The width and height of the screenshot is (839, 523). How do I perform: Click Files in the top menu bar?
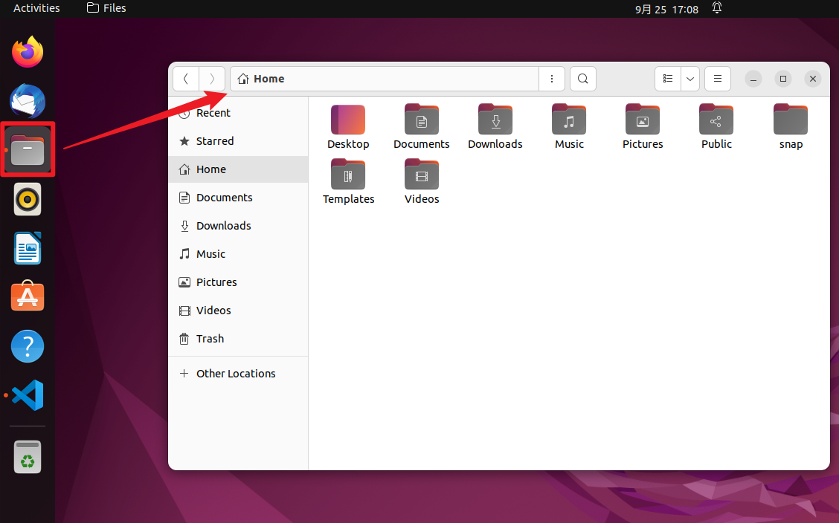106,8
